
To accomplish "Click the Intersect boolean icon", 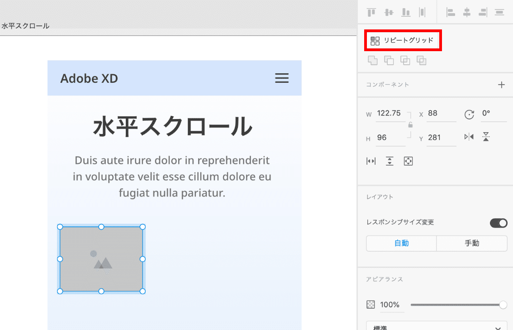I will click(x=405, y=61).
